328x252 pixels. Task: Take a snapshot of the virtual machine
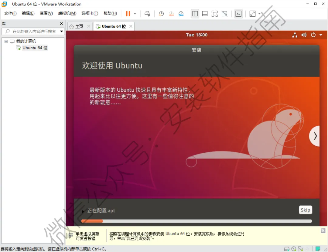pos(161,14)
